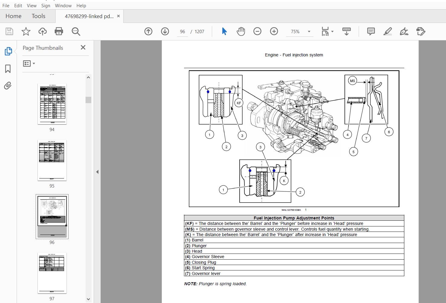Select page 96 thumbnail
Image resolution: width=446 pixels, height=303 pixels.
point(52,216)
